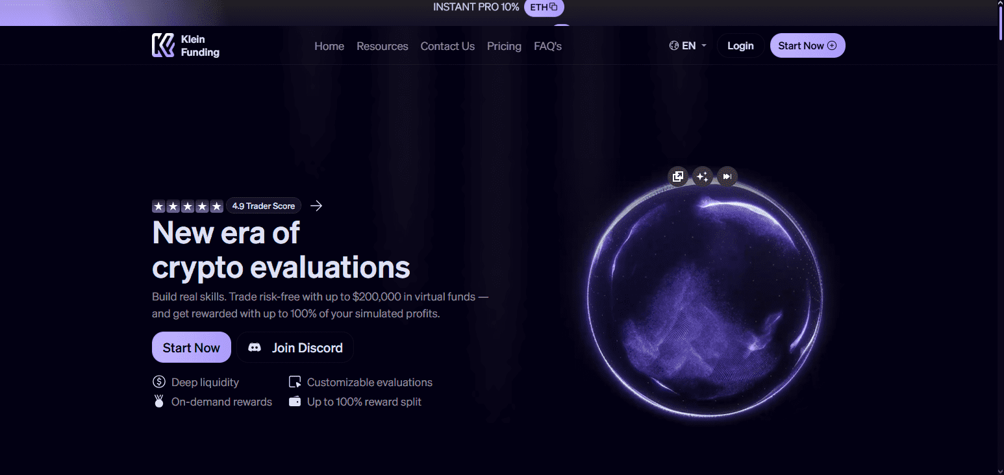Screen dimensions: 1004x475
Task: Click the Login button
Action: (x=740, y=45)
